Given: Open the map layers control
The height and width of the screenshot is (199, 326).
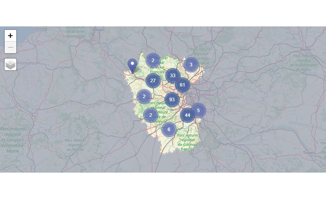Looking at the screenshot, I should [10, 64].
